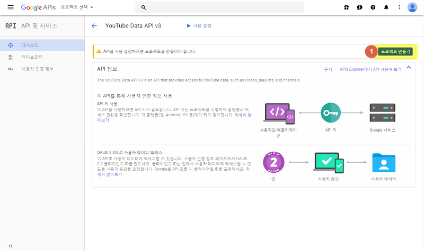This screenshot has width=424, height=251.
Task: Open APIs Explorer에서 API 사용해 보기 link
Action: coord(370,70)
